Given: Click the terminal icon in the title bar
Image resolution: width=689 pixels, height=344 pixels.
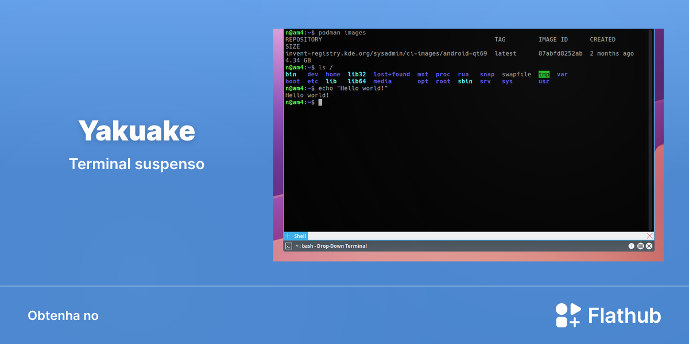Looking at the screenshot, I should coord(289,246).
